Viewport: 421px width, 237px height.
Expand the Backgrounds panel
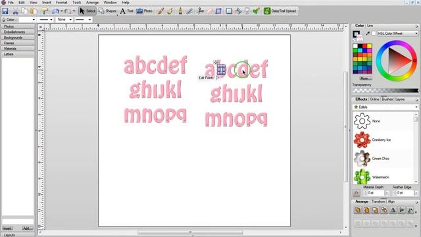point(18,38)
